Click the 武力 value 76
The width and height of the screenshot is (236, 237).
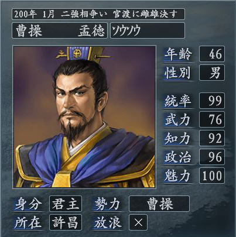tap(212, 119)
